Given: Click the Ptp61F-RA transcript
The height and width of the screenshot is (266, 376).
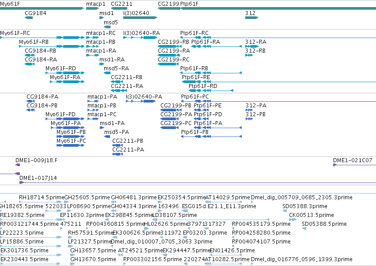Looking at the screenshot, I should pos(216,46).
